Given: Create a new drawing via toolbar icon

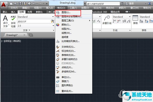Looking at the screenshot, I should click(x=11, y=4).
